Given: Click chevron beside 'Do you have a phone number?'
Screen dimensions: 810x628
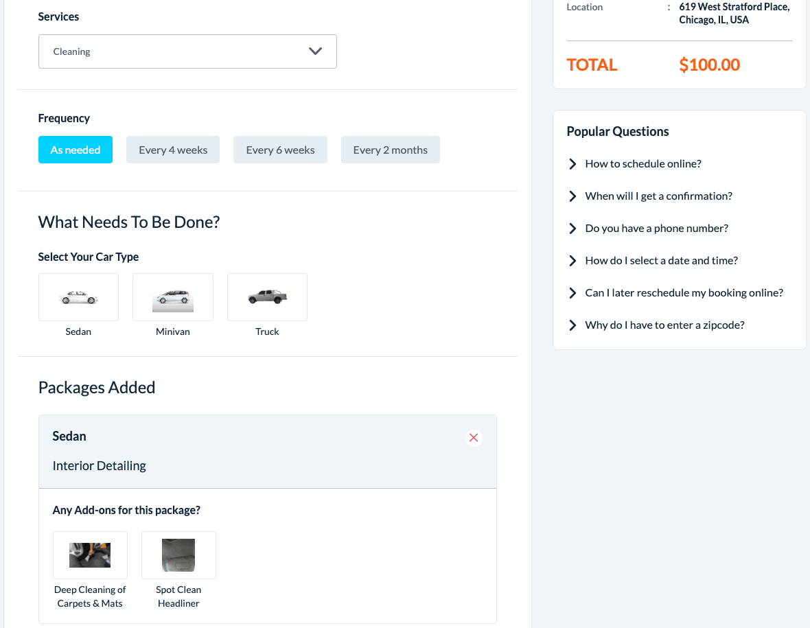Looking at the screenshot, I should [572, 229].
